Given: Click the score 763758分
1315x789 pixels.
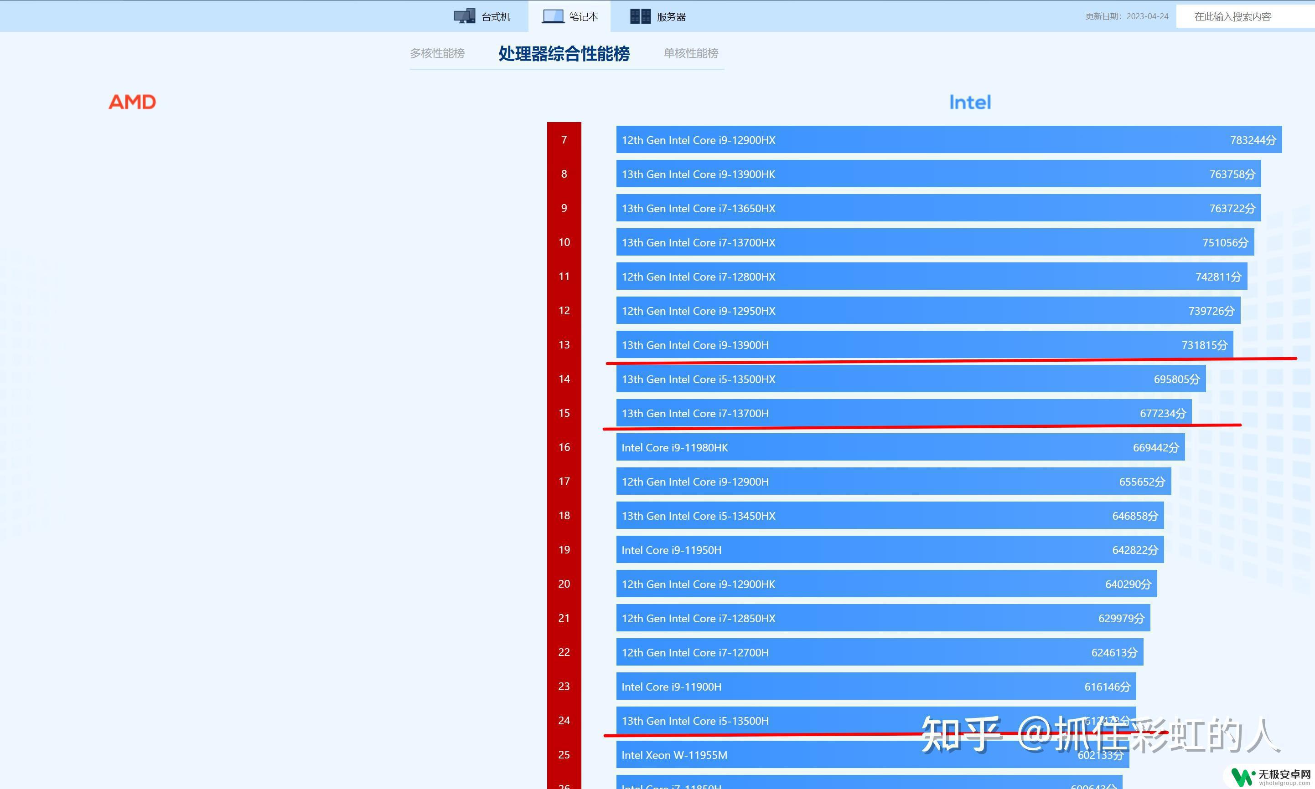Looking at the screenshot, I should [x=1232, y=174].
